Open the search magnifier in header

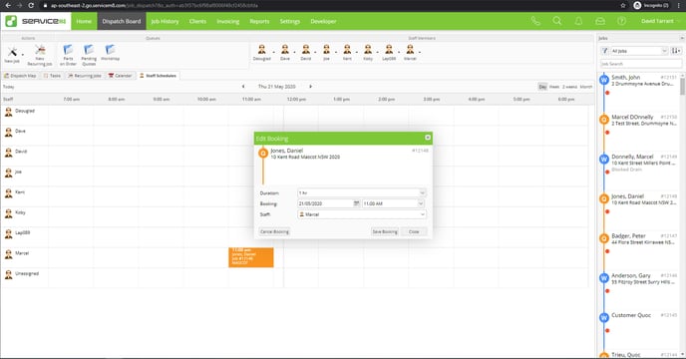[x=557, y=21]
